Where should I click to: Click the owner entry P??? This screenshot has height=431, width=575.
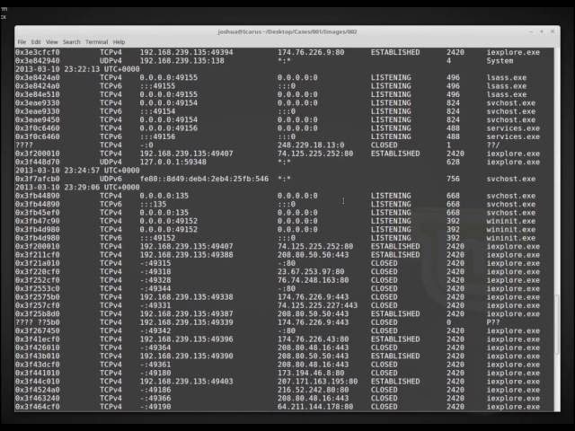[x=493, y=322]
